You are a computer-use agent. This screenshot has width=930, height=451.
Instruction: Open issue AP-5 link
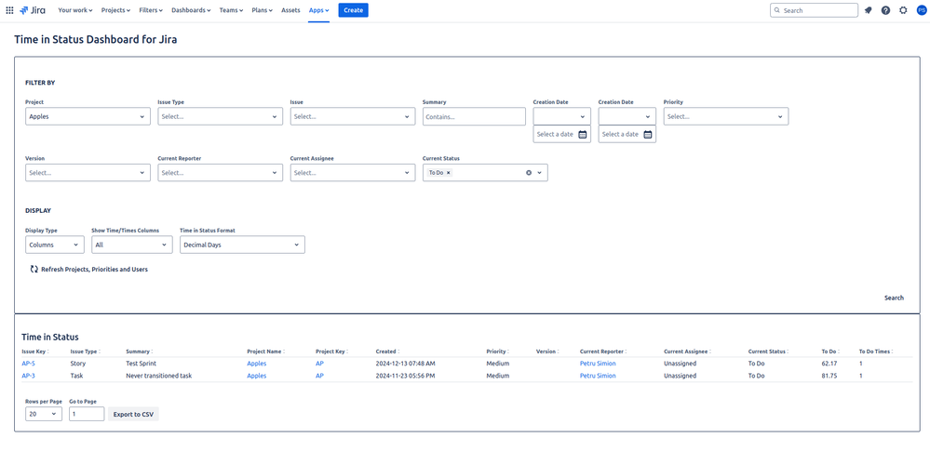pos(29,364)
